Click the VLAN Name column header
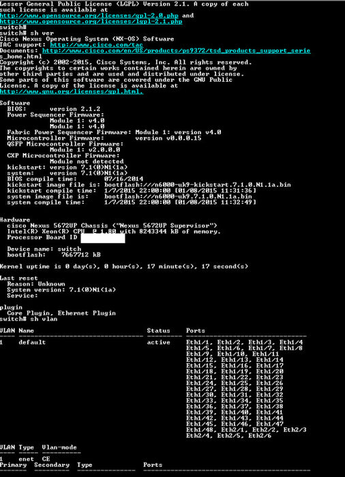The image size is (345, 477). 26,330
